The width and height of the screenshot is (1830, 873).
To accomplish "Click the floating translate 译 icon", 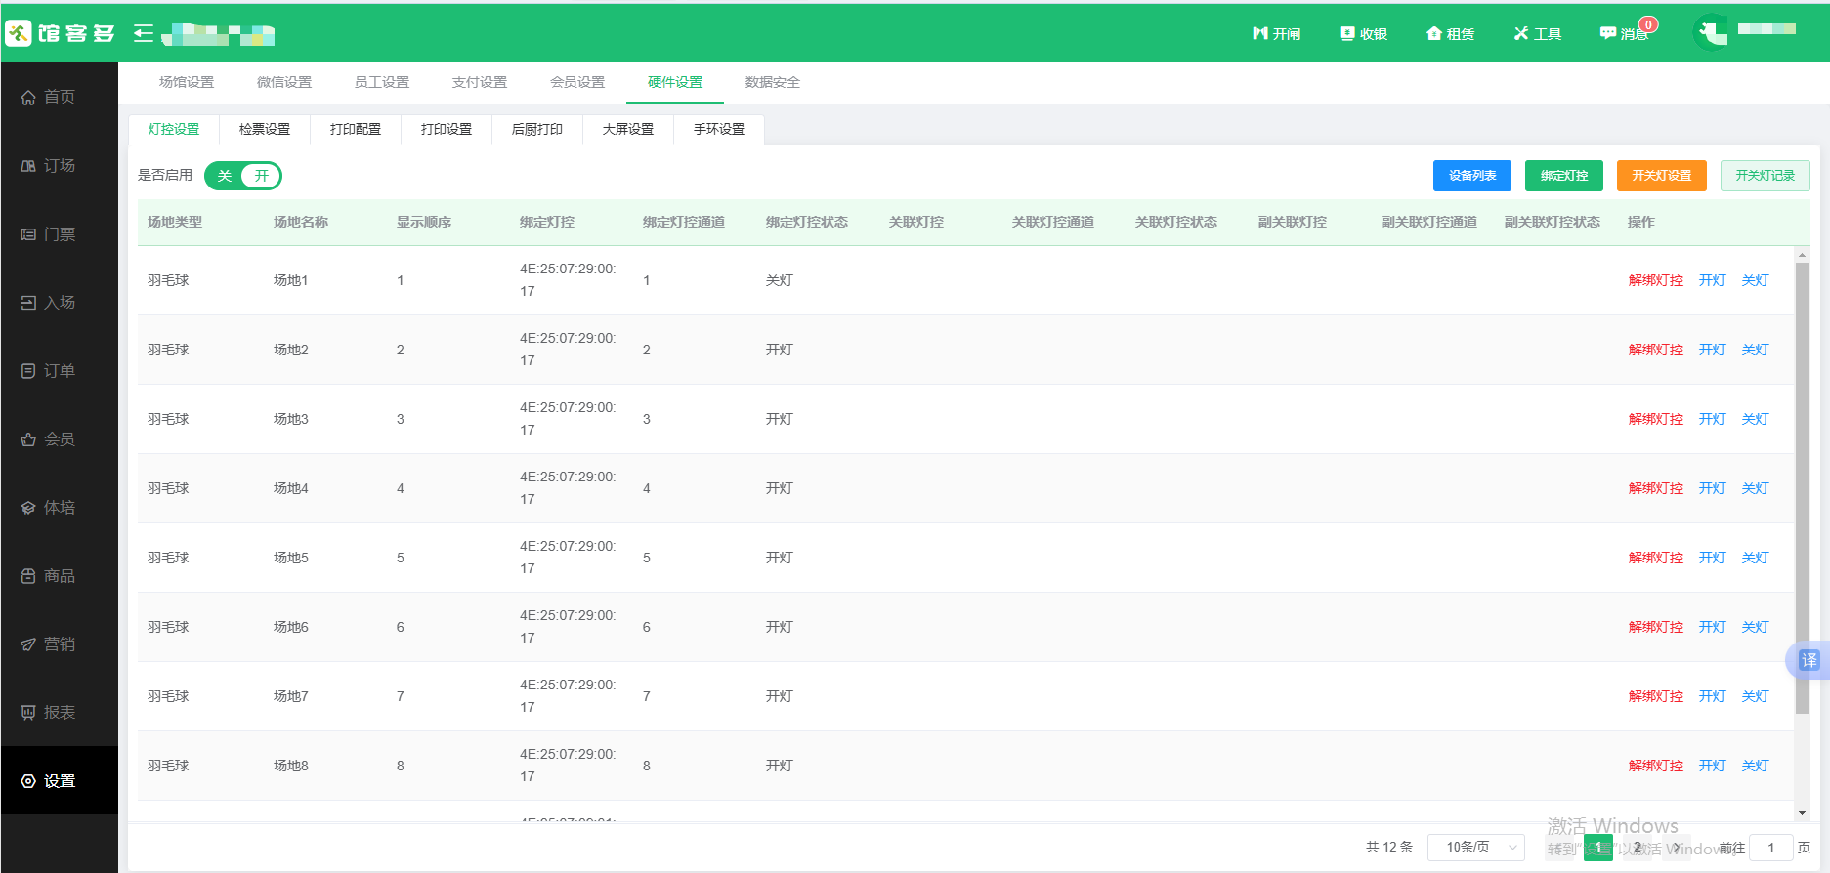I will (1809, 661).
